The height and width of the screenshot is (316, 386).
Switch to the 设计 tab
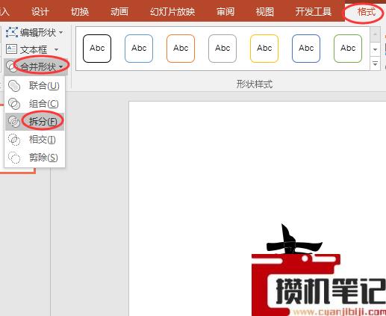[x=40, y=11]
